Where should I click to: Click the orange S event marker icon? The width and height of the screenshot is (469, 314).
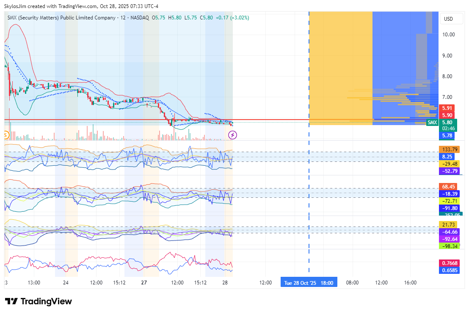(6, 135)
